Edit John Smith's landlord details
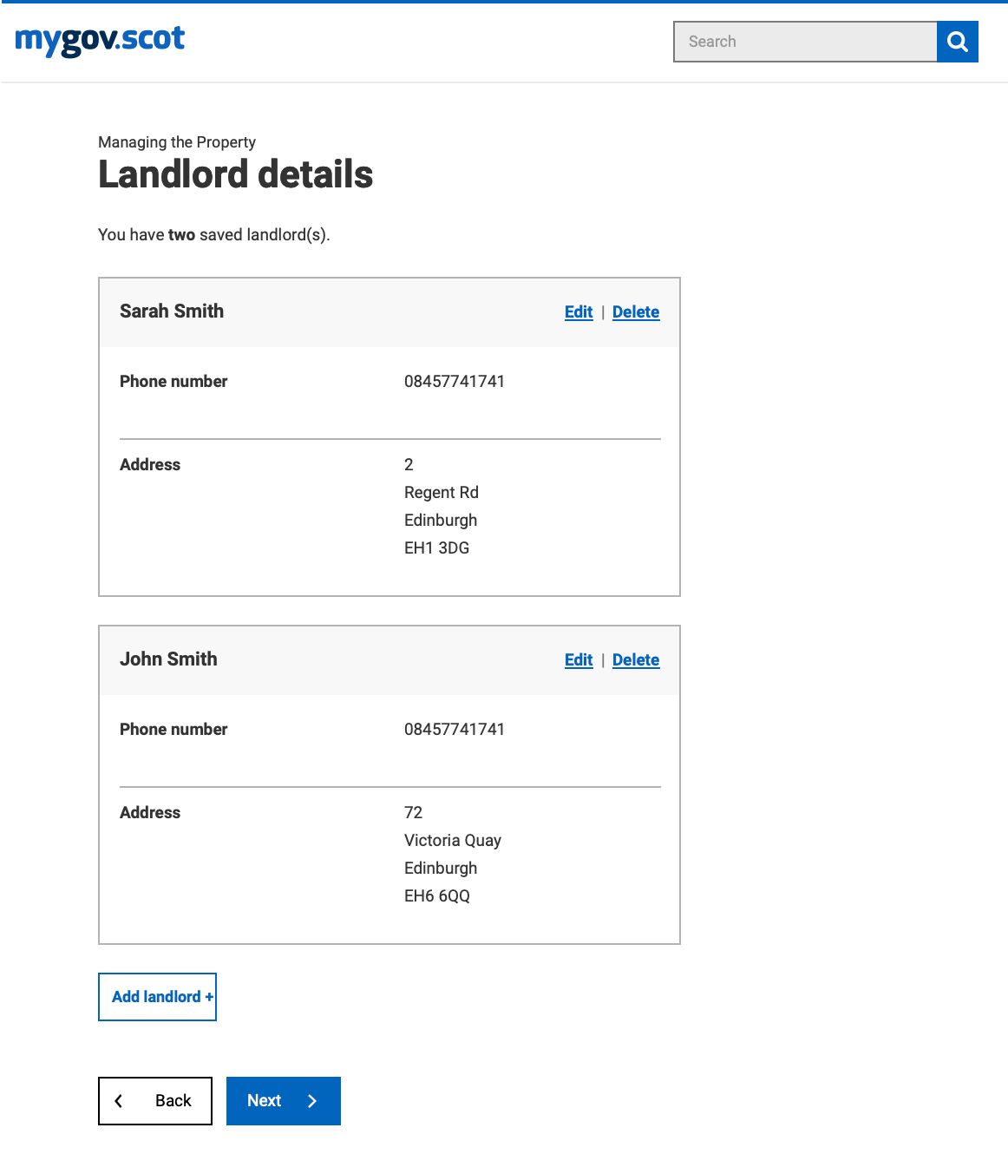The image size is (1008, 1154). 579,660
